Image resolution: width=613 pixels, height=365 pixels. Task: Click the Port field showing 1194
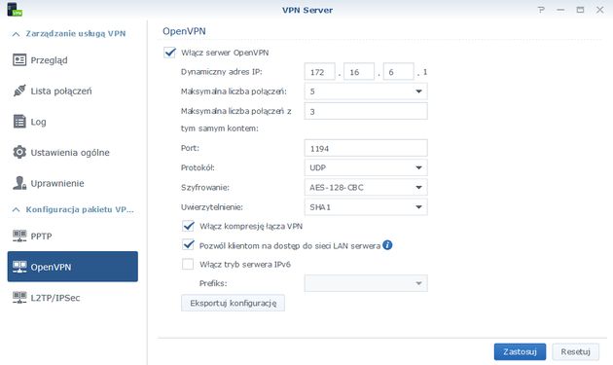click(366, 148)
